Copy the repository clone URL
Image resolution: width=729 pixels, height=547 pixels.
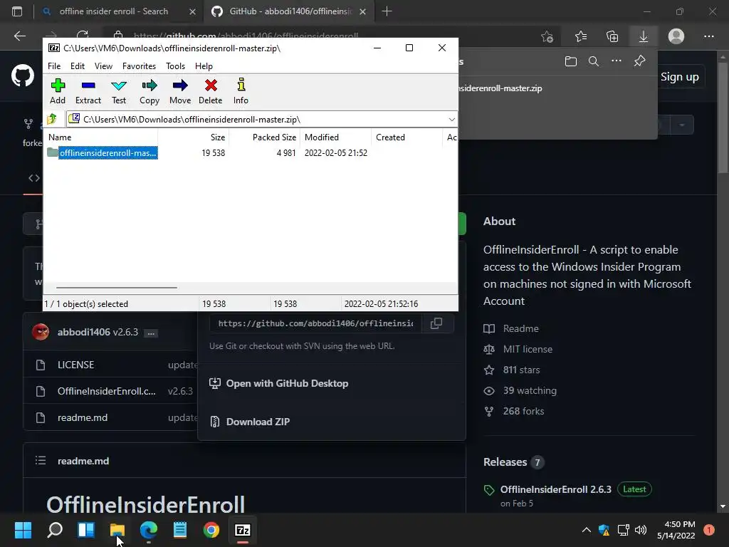(436, 323)
